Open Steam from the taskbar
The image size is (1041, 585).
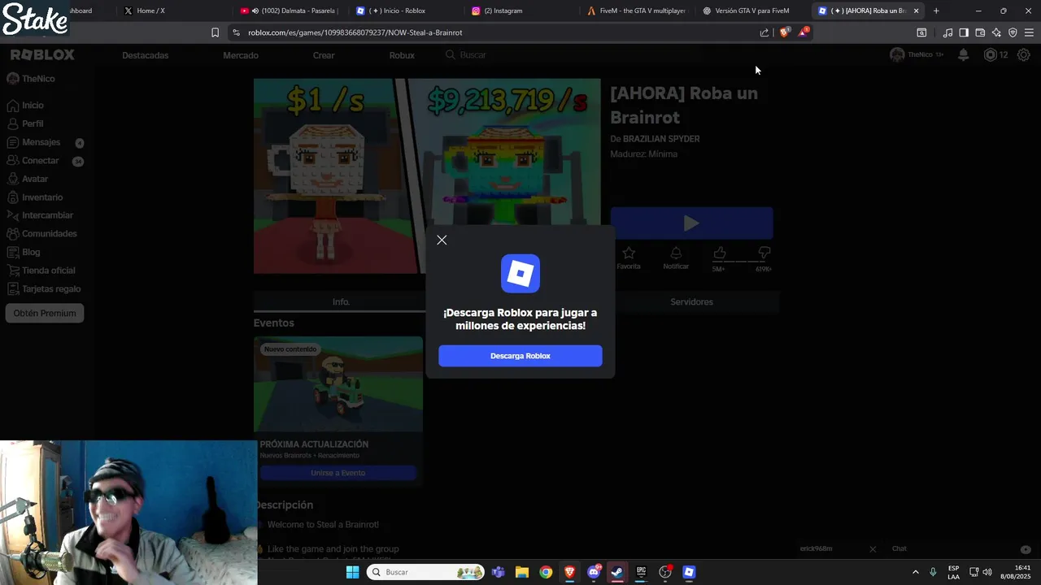click(x=617, y=572)
